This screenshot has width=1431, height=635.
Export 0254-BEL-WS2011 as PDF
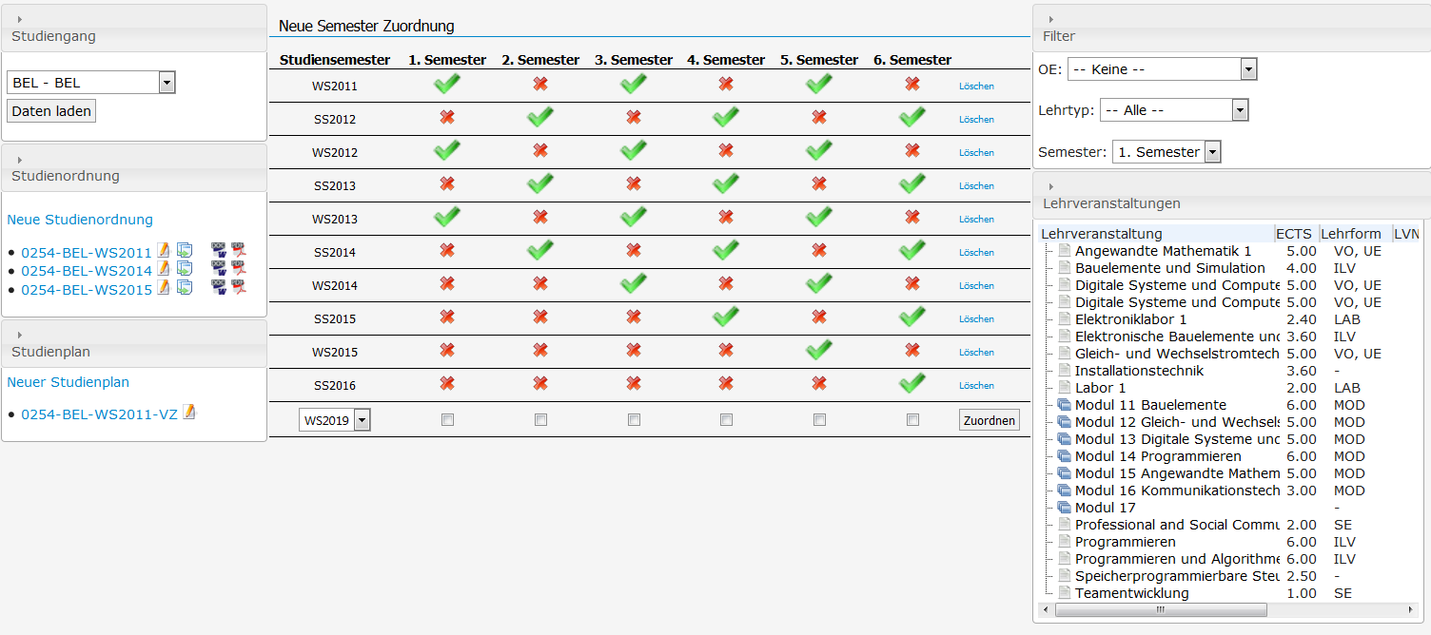click(238, 251)
